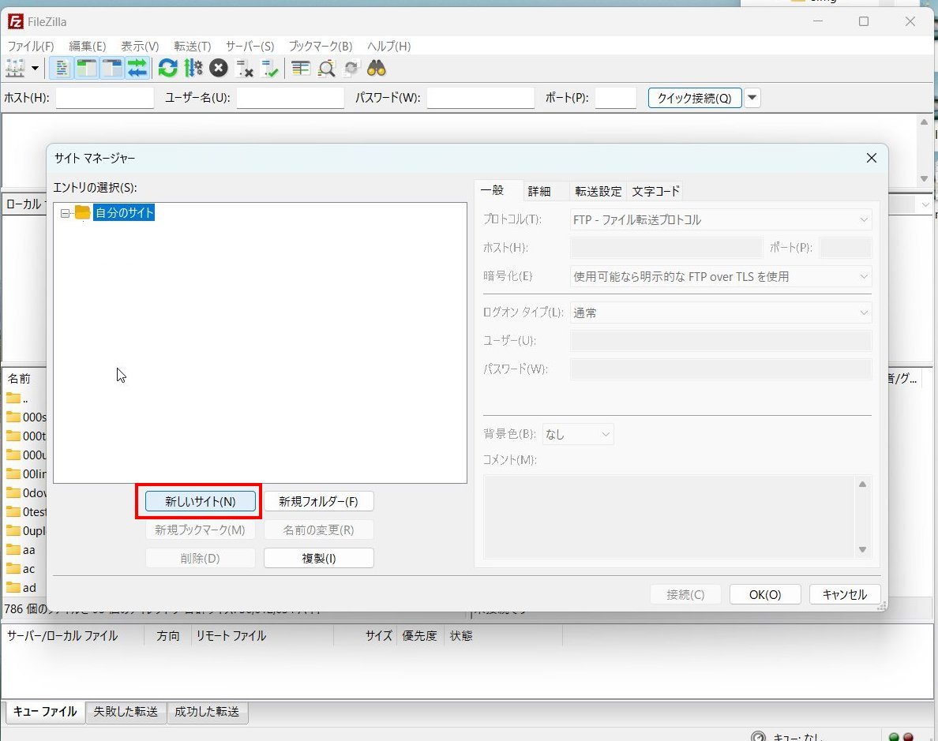Screen dimensions: 938x741
Task: Open the 背景色(B) dropdown
Action: coord(578,434)
